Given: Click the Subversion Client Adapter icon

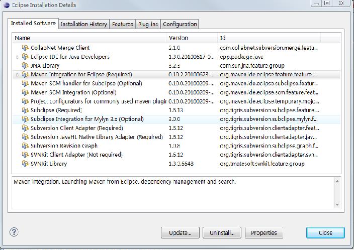Looking at the screenshot, I should click(x=25, y=128).
